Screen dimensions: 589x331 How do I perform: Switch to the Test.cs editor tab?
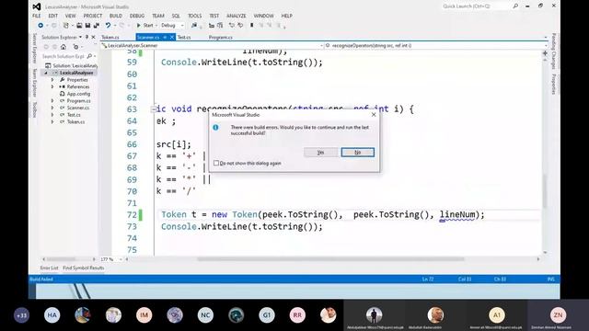(184, 37)
